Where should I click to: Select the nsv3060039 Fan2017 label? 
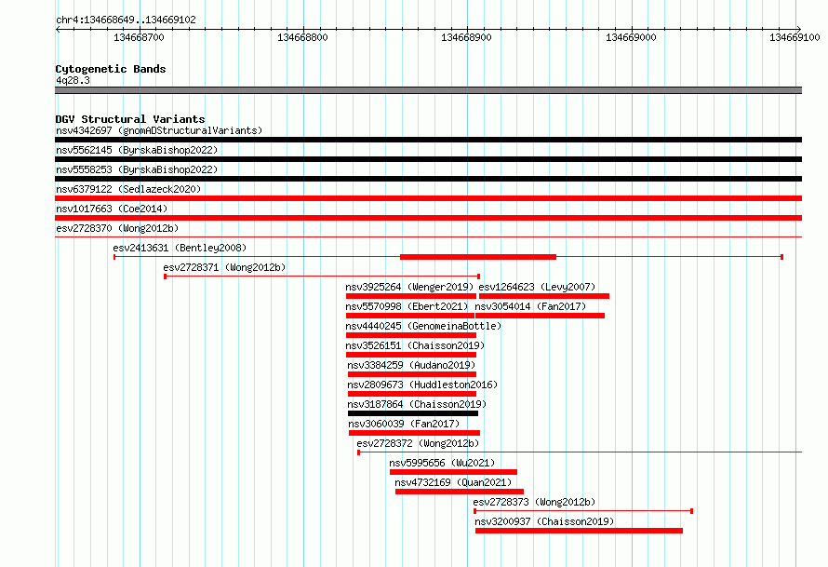pyautogui.click(x=404, y=424)
